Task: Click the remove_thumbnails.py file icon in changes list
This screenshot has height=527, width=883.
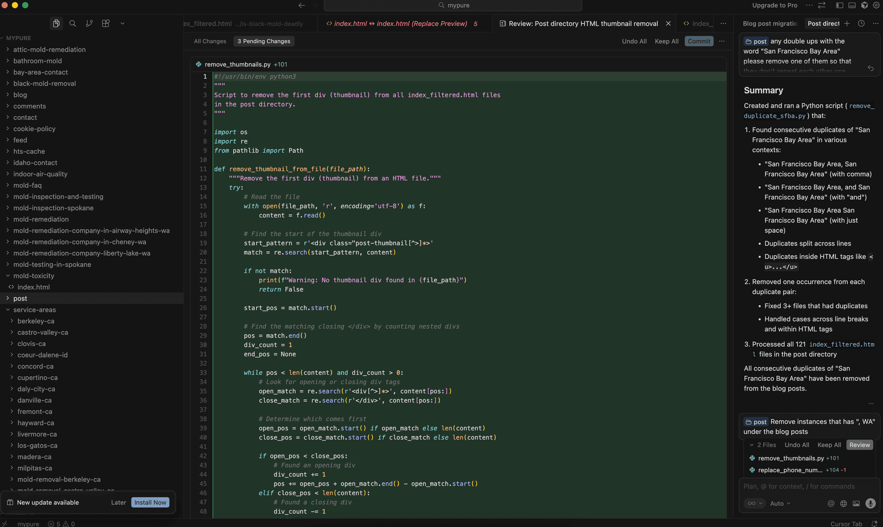Action: tap(752, 458)
